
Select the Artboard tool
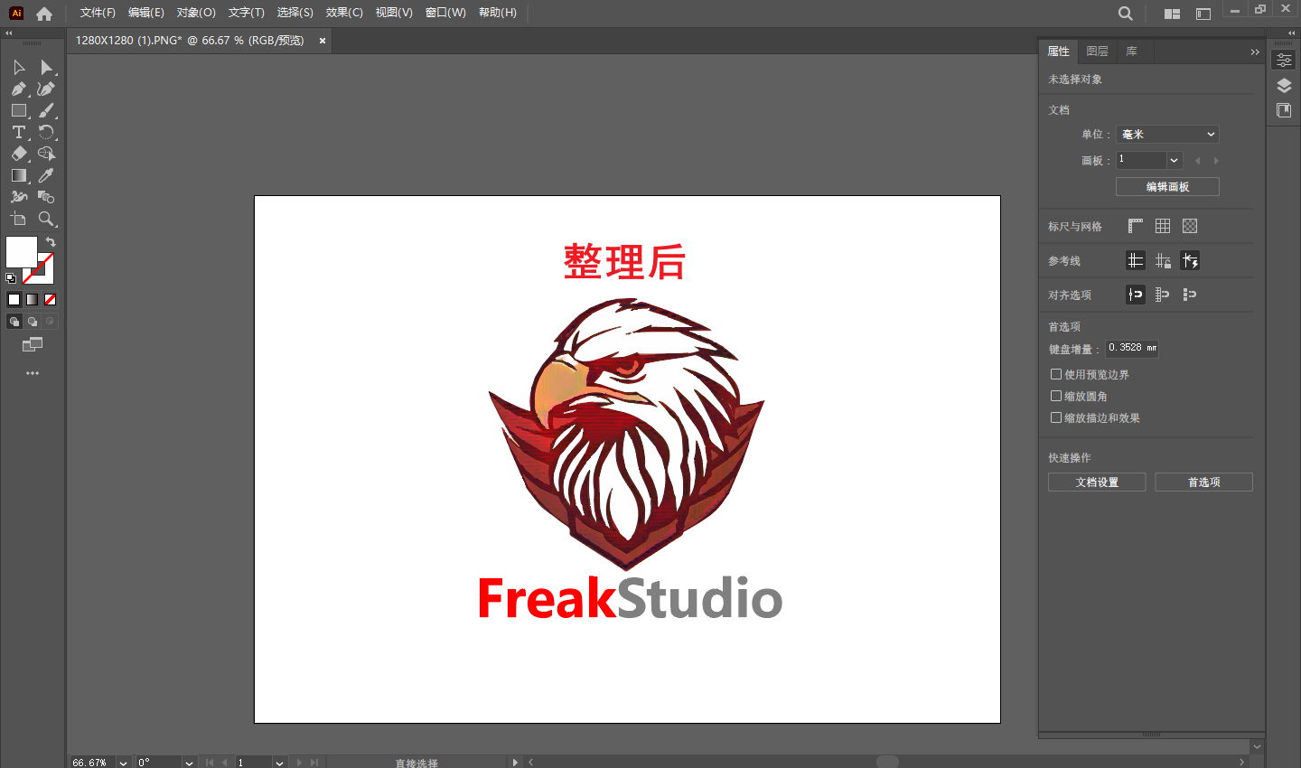[x=19, y=219]
